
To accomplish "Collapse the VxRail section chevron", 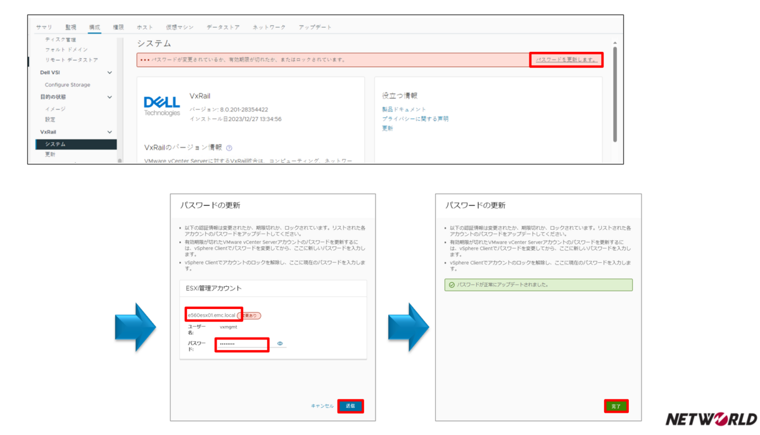I will [x=110, y=132].
